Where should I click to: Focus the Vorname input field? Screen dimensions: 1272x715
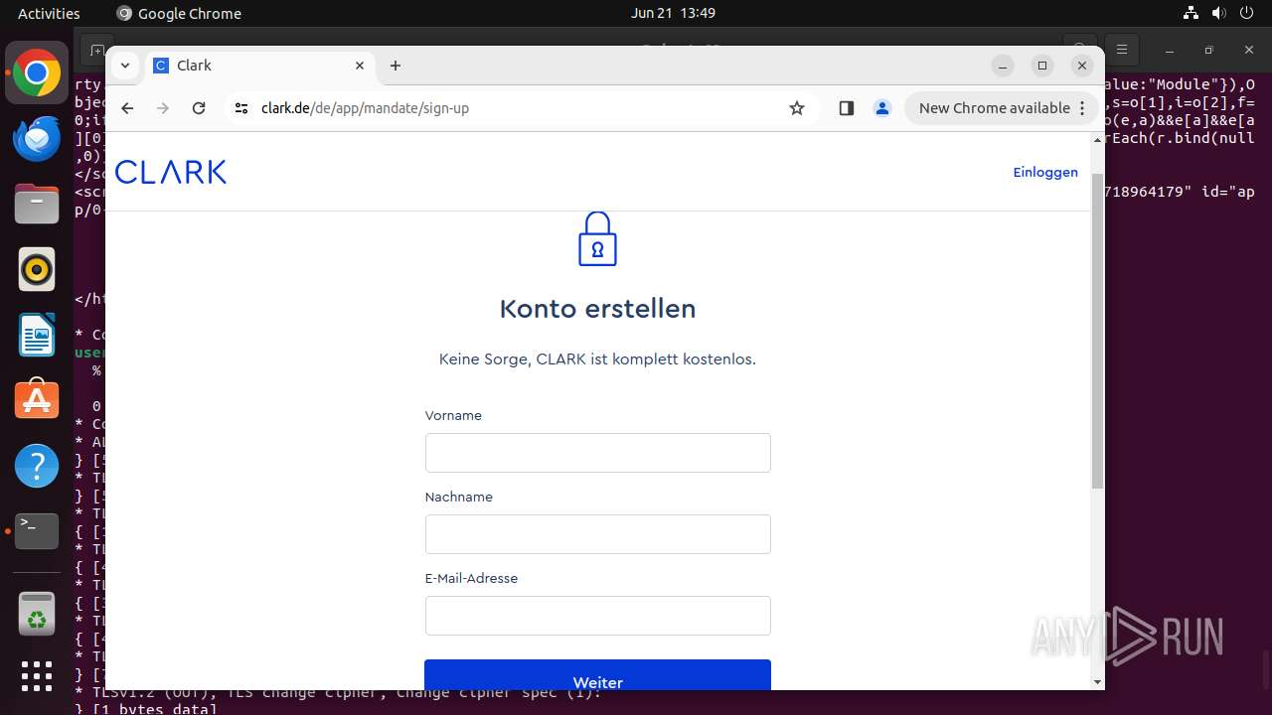pyautogui.click(x=597, y=453)
